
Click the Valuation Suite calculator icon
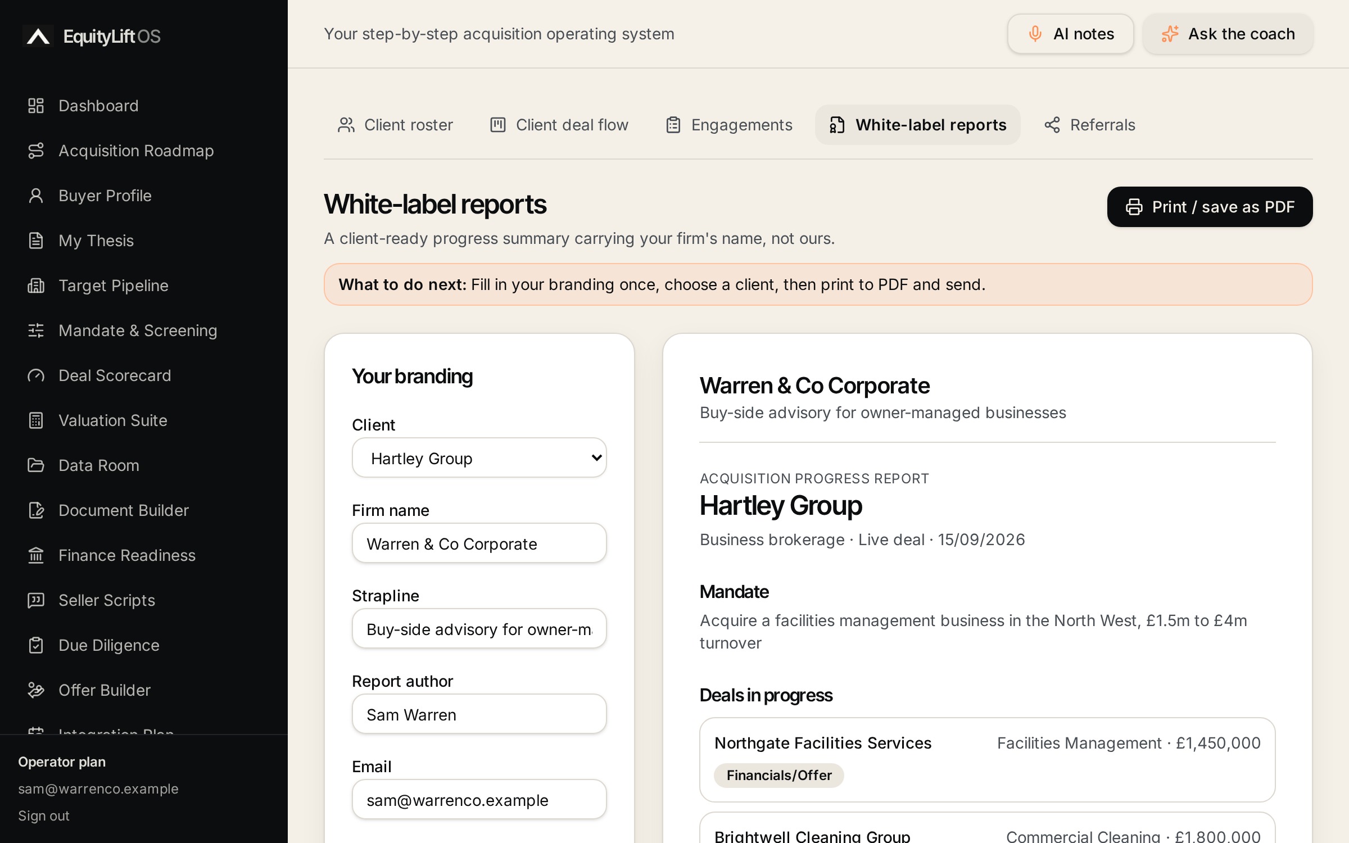(36, 420)
